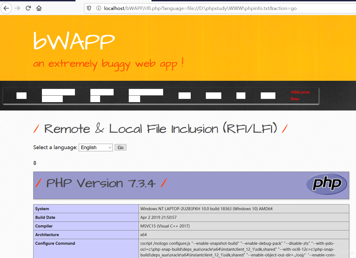The width and height of the screenshot is (356, 258).
Task: Select the 'Build Date' table label
Action: point(45,217)
